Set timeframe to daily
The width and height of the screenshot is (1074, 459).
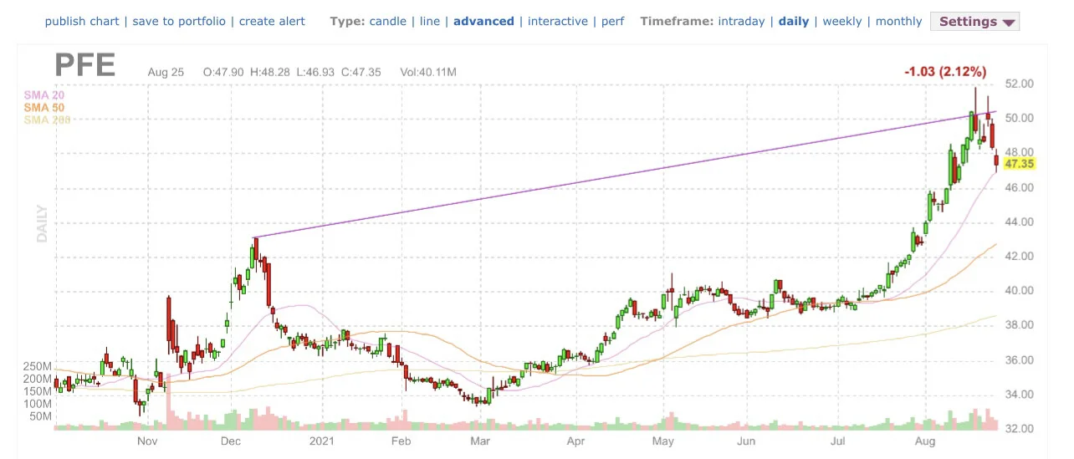coord(794,22)
